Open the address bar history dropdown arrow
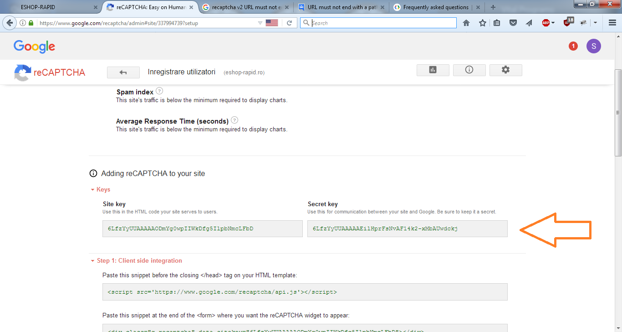Viewport: 622px width, 332px height. 260,23
